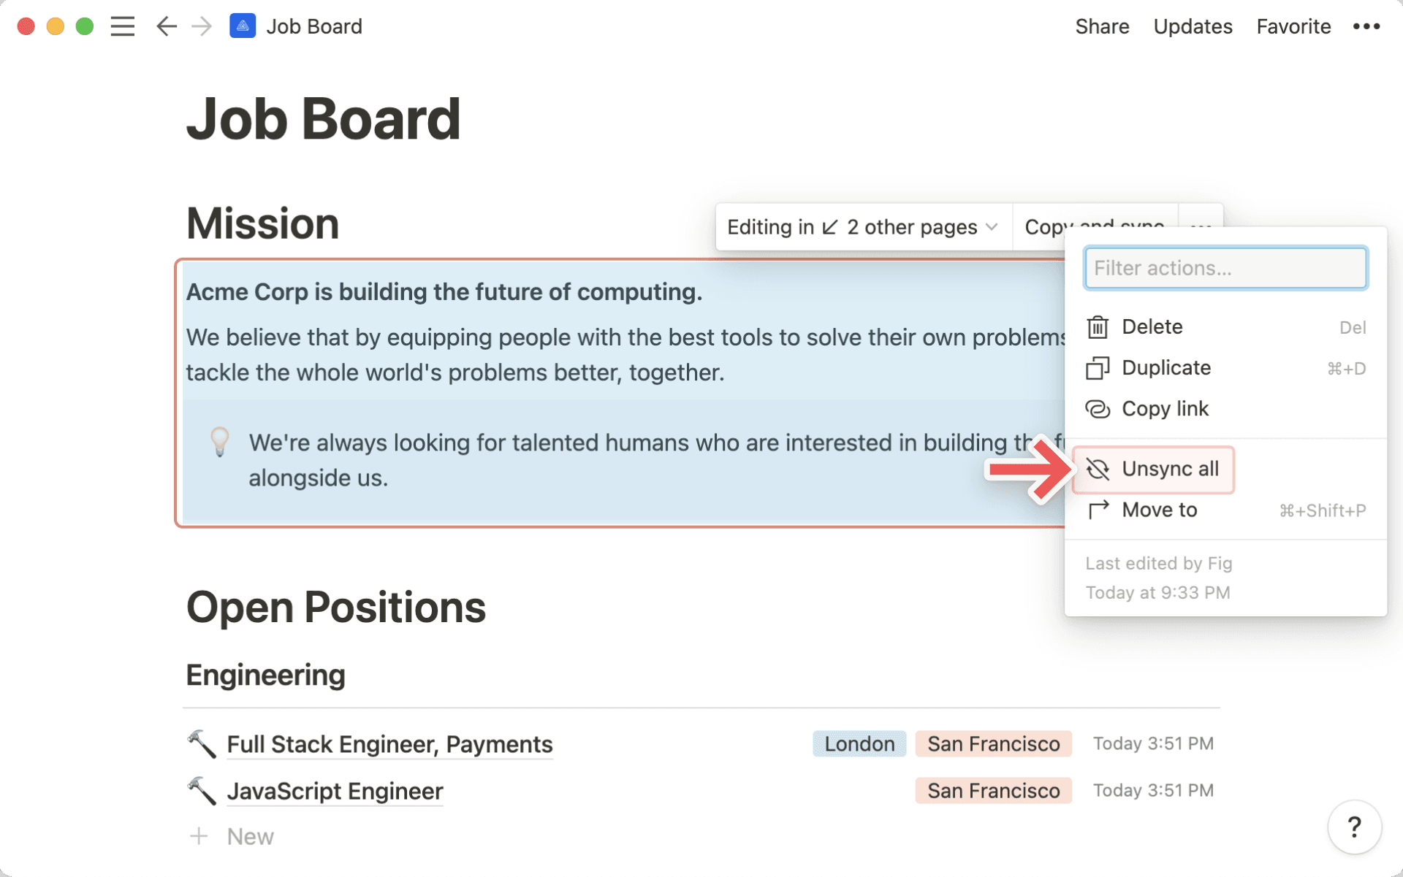Image resolution: width=1403 pixels, height=877 pixels.
Task: Expand the 'Editing in 2 other pages' dropdown
Action: (x=862, y=227)
